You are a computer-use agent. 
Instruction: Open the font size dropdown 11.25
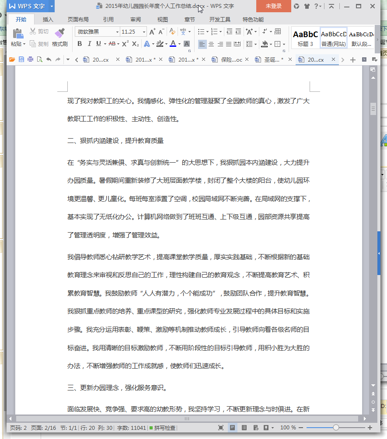tap(144, 32)
